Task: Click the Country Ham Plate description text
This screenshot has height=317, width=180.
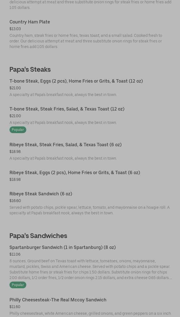Action: (x=86, y=41)
